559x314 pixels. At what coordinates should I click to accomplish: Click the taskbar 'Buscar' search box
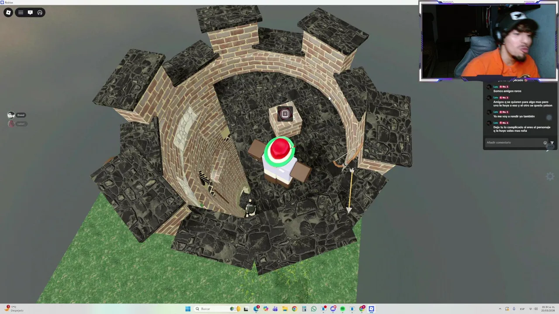point(217,309)
